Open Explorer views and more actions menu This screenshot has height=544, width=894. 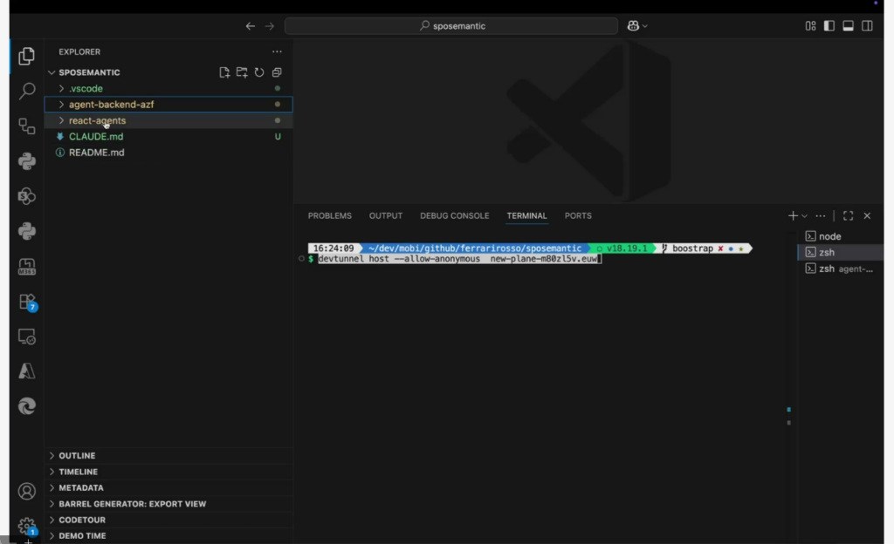[x=277, y=51]
